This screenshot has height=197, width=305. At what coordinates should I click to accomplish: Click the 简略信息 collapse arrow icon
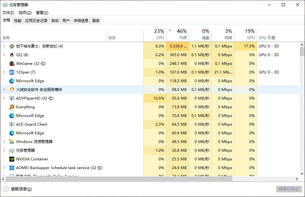[6, 189]
